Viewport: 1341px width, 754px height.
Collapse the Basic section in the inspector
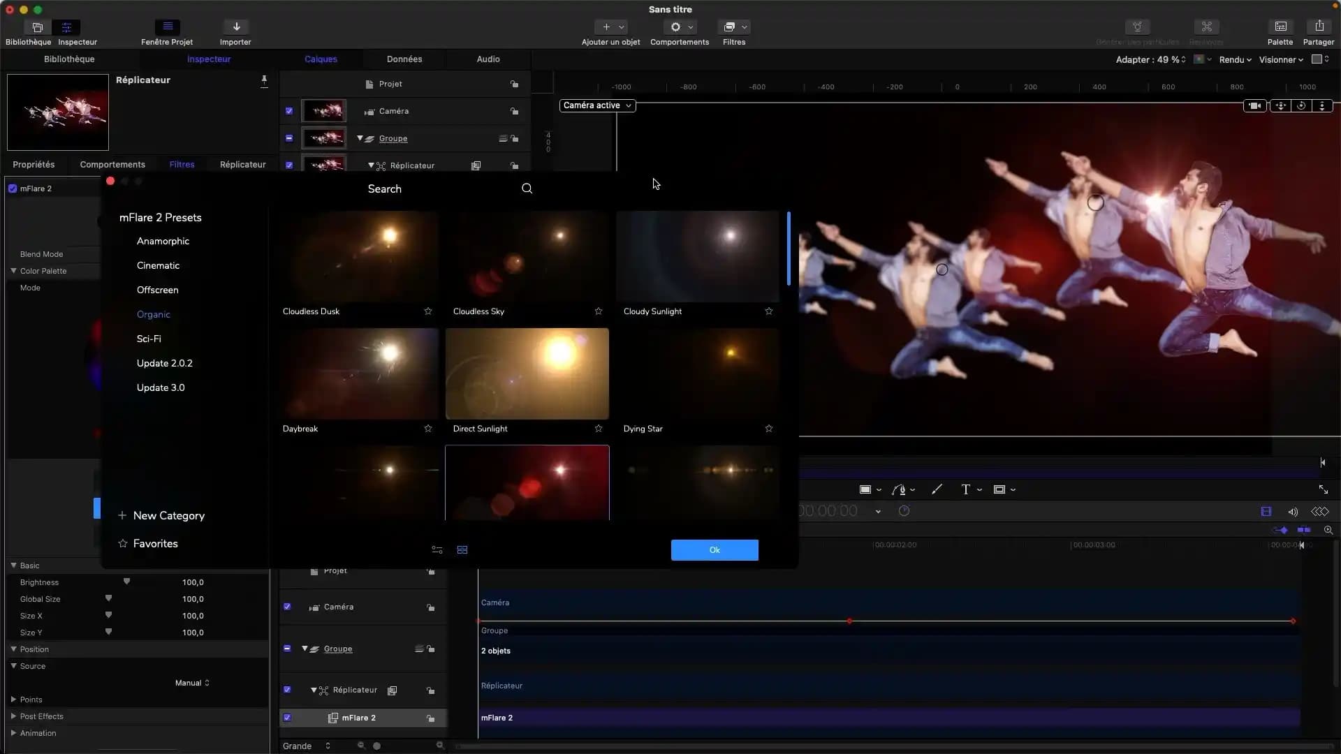pos(14,565)
